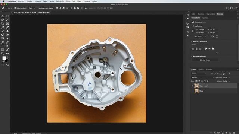The image size is (239, 134).
Task: Open the rotation angle dropdown
Action: tap(205, 36)
